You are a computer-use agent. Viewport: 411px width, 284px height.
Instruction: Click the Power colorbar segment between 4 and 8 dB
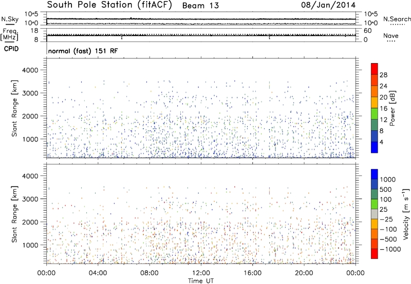(375, 136)
